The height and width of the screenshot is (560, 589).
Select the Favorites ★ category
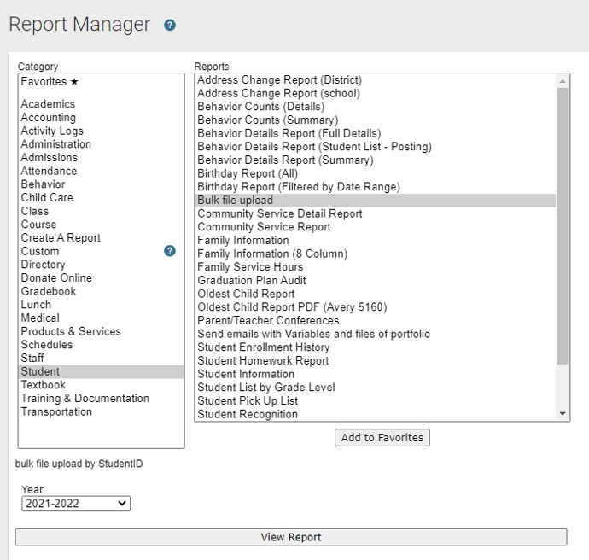click(50, 82)
